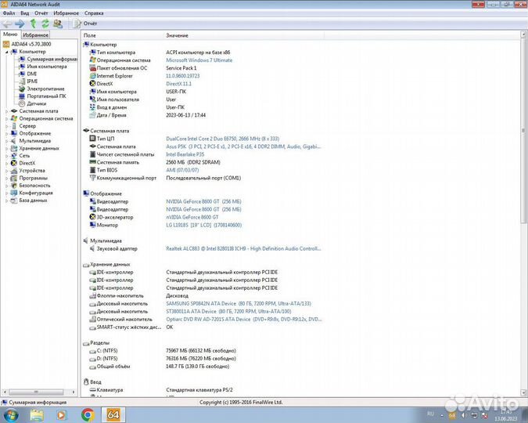Expand the Операционная система tree node
Viewport: 528px width, 423px height.
(6, 118)
